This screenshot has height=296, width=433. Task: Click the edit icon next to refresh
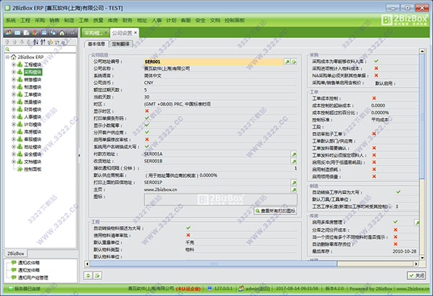pos(97,275)
